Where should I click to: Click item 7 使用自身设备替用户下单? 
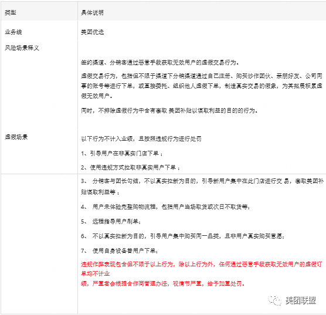coord(120,250)
